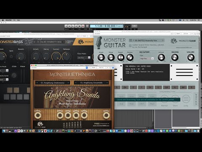
Task: Click Monster Guitar Sustain knob
Action: (x=121, y=57)
